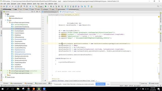Open the Structure tool window side tab

click(1, 24)
